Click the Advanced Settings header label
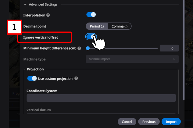This screenshot has width=193, height=128. pyautogui.click(x=43, y=5)
